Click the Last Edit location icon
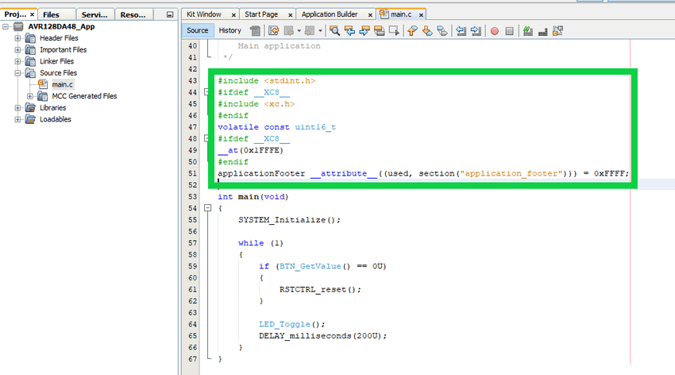 (273, 31)
